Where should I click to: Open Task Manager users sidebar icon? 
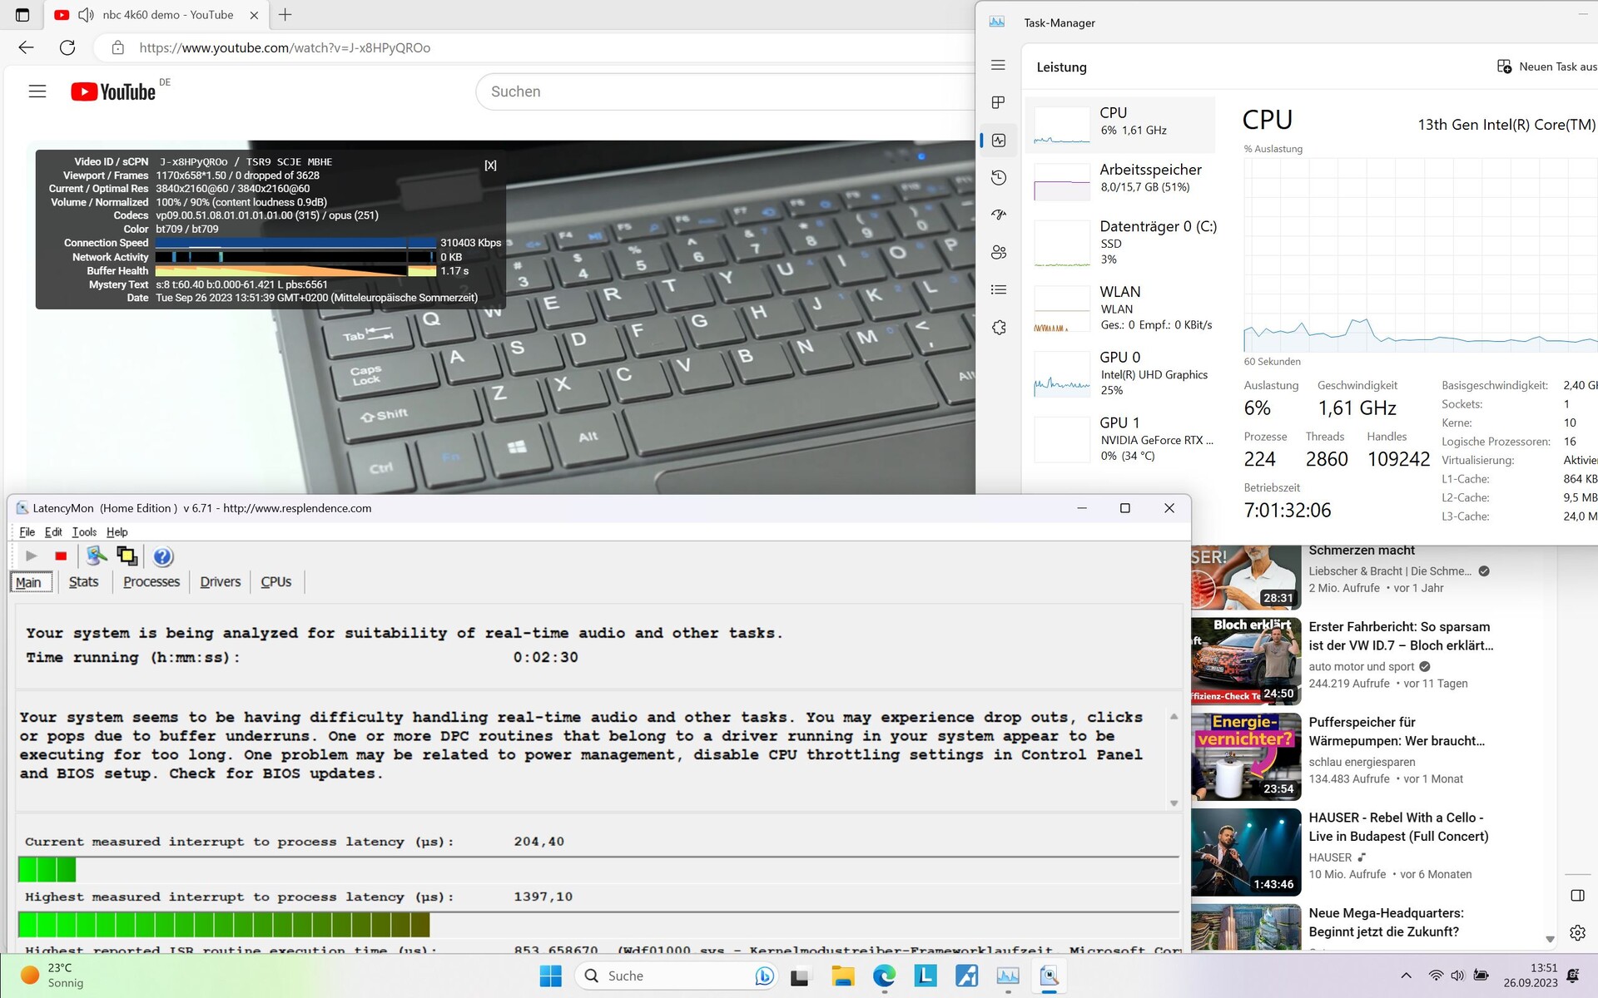999,252
